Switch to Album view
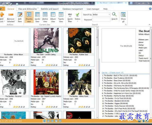The width and height of the screenshot is (152, 125). pyautogui.click(x=53, y=17)
